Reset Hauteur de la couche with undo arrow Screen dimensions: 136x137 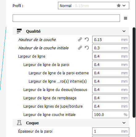click(x=87, y=39)
